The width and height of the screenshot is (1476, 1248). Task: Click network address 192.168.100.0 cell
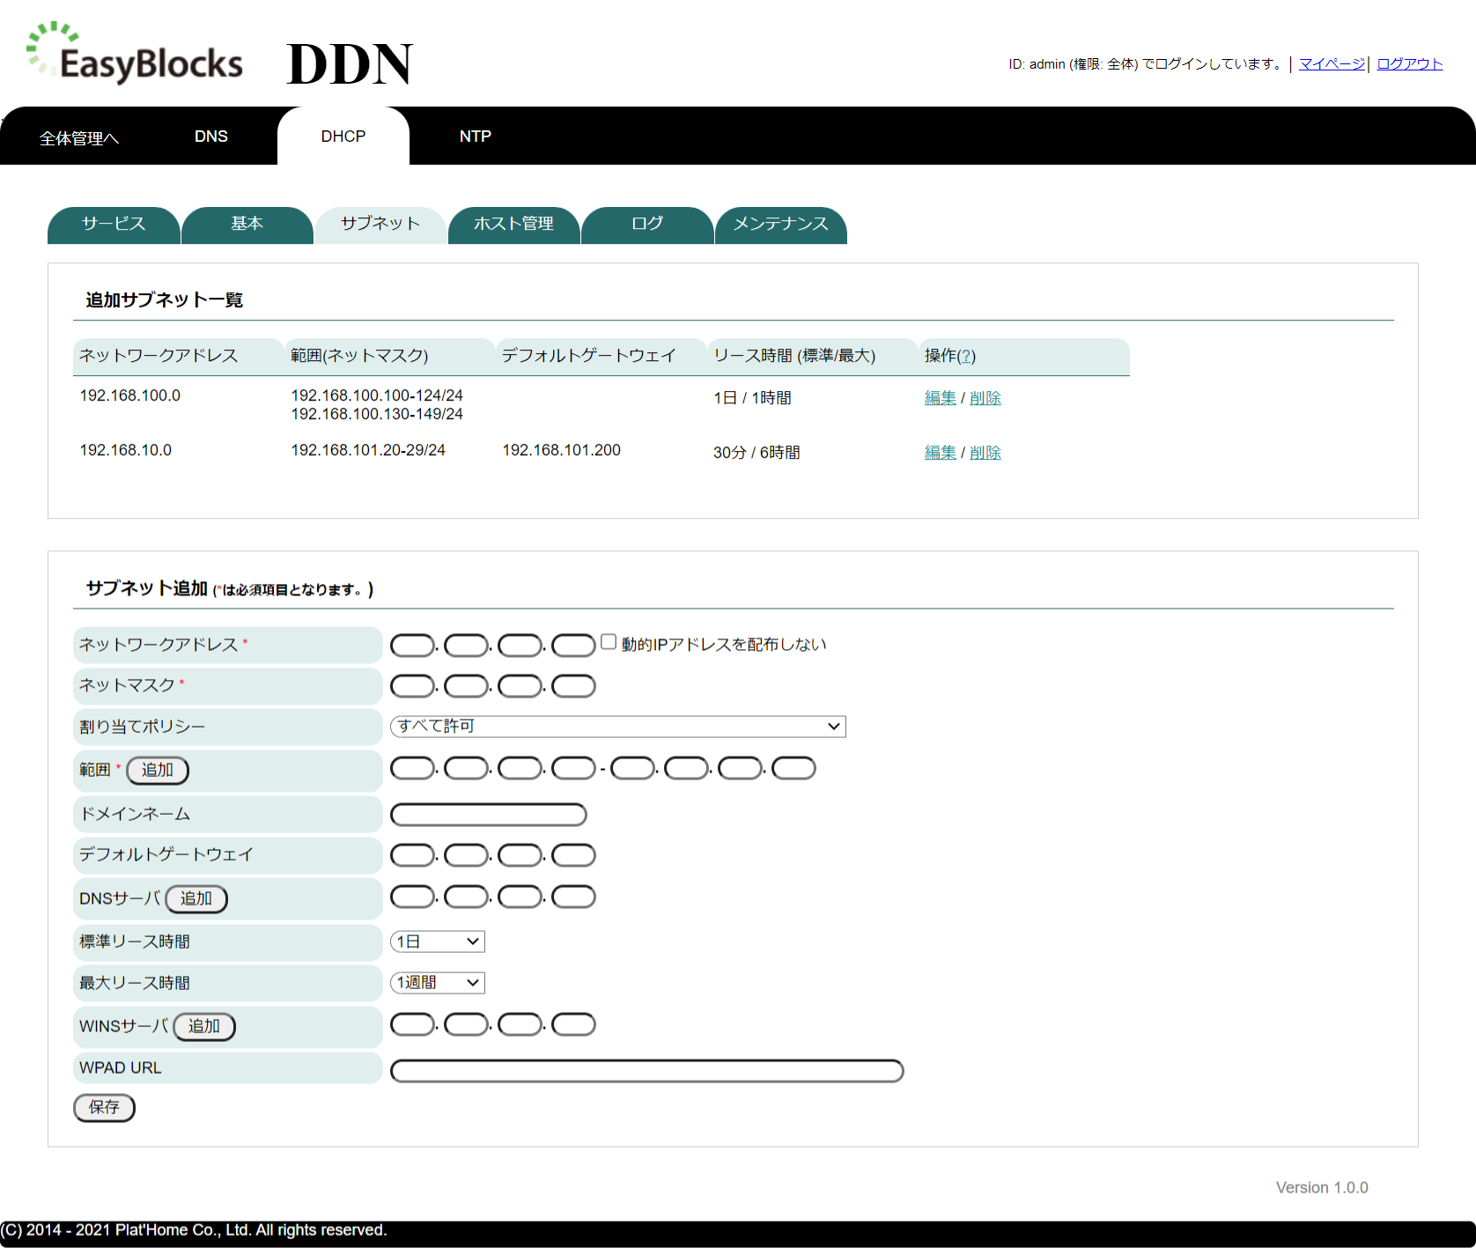pos(130,395)
